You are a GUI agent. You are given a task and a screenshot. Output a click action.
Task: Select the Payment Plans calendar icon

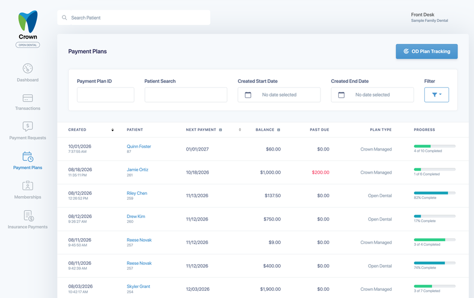27,156
